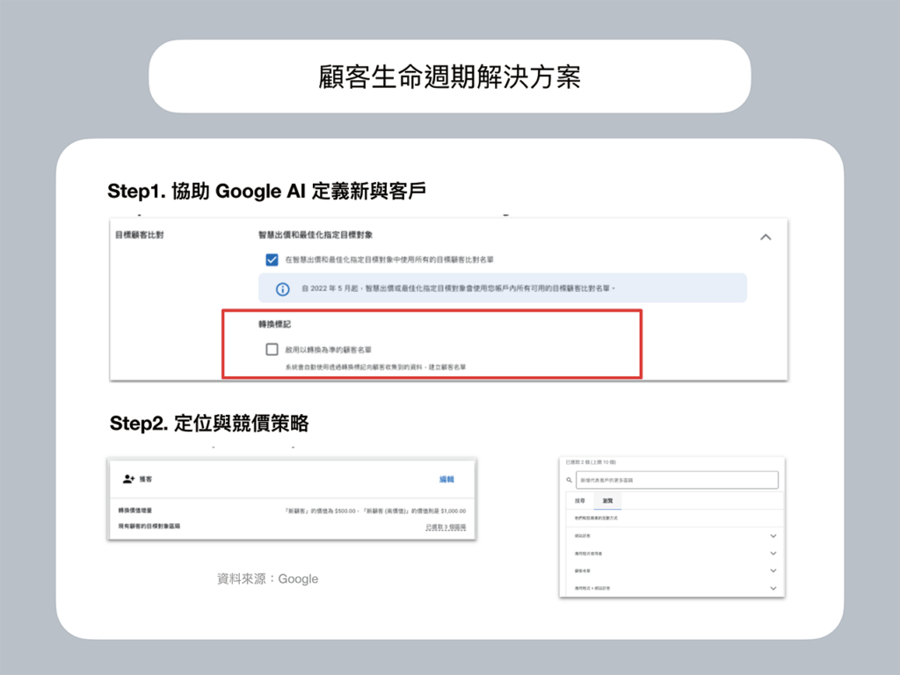
Task: Switch to the 搜尋 tab
Action: point(580,500)
